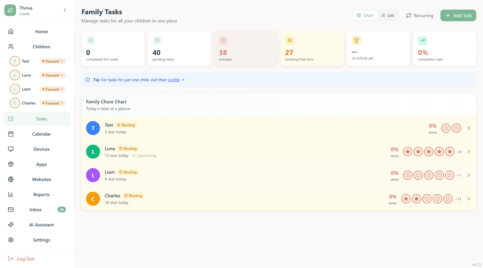Open Charles's Focused mode dropdown
483x268 pixels.
[53, 103]
